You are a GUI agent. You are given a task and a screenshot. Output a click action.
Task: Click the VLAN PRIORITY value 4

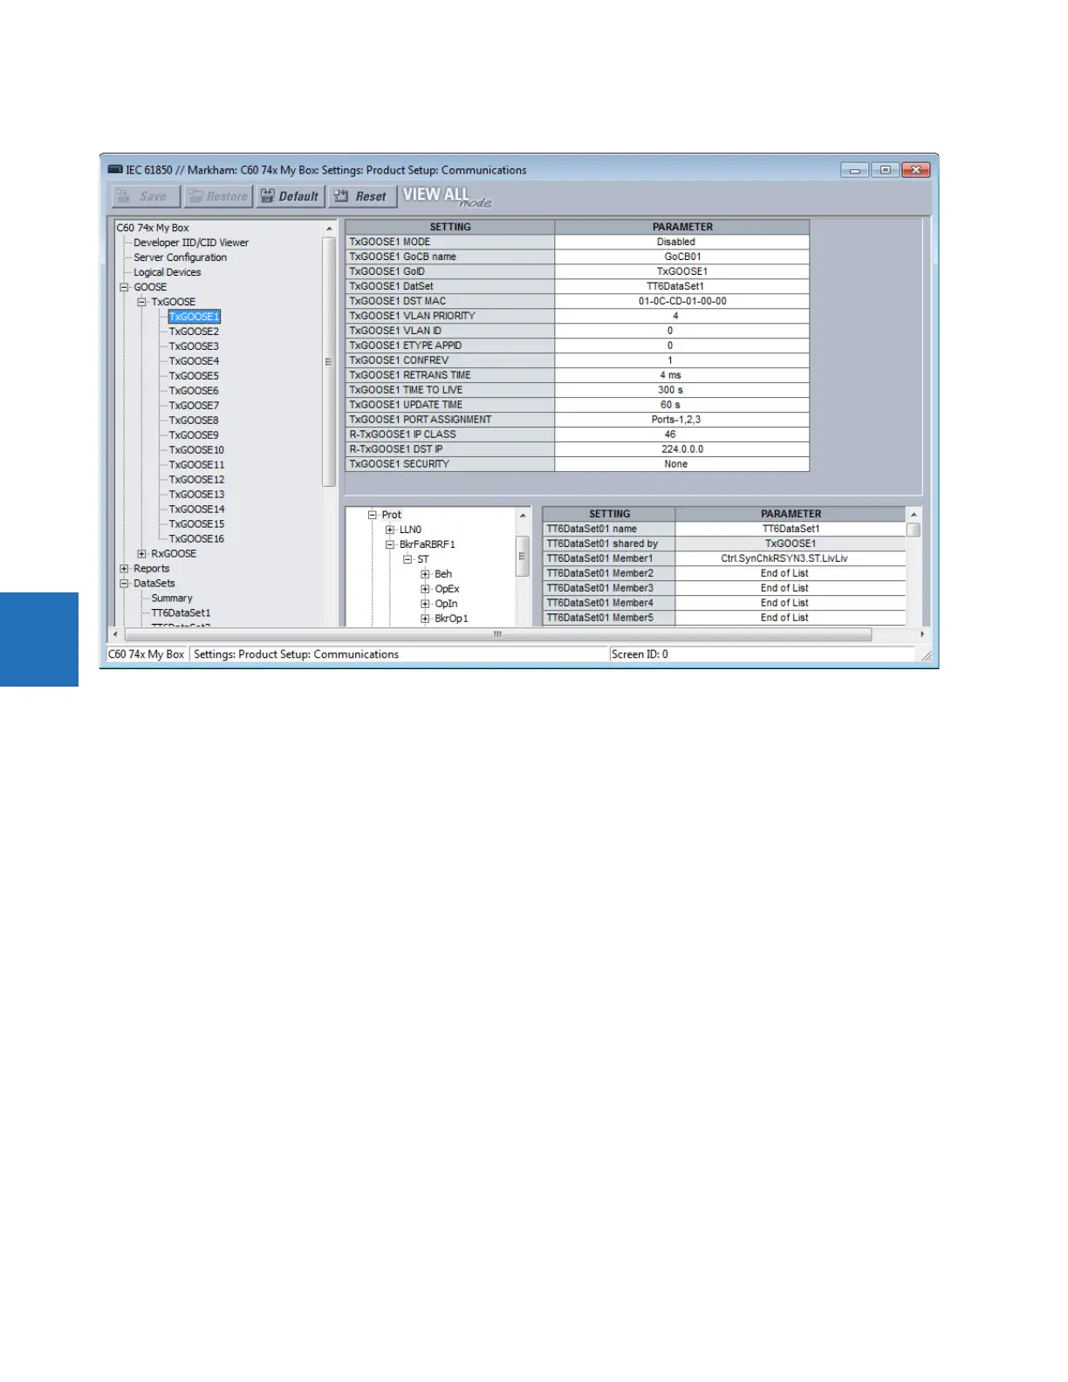(x=682, y=316)
